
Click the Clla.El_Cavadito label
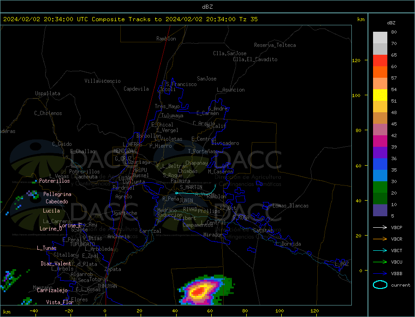(255, 59)
